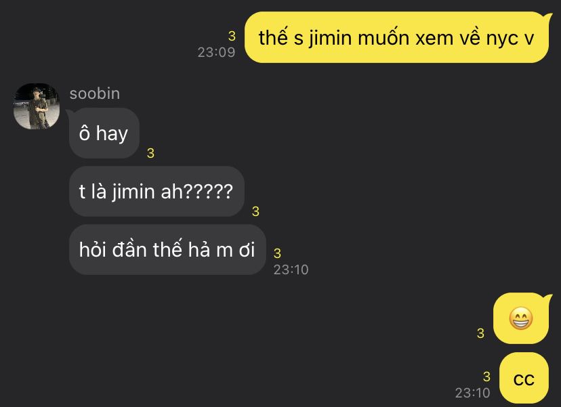Image resolution: width=561 pixels, height=407 pixels.
Task: Select the 't là jimin ah?????' message
Action: click(x=157, y=192)
